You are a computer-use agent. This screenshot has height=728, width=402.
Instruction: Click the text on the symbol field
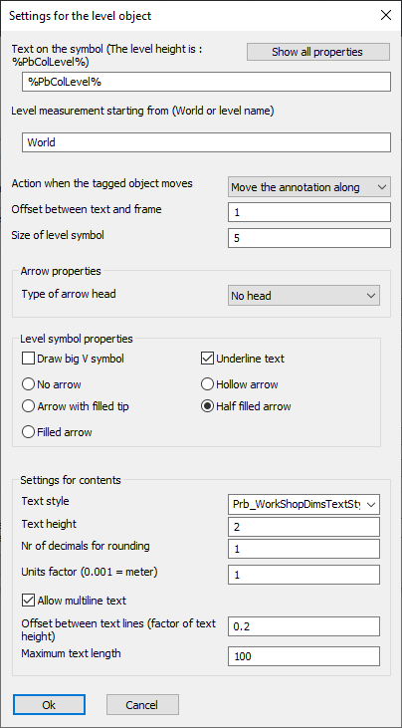coord(206,82)
